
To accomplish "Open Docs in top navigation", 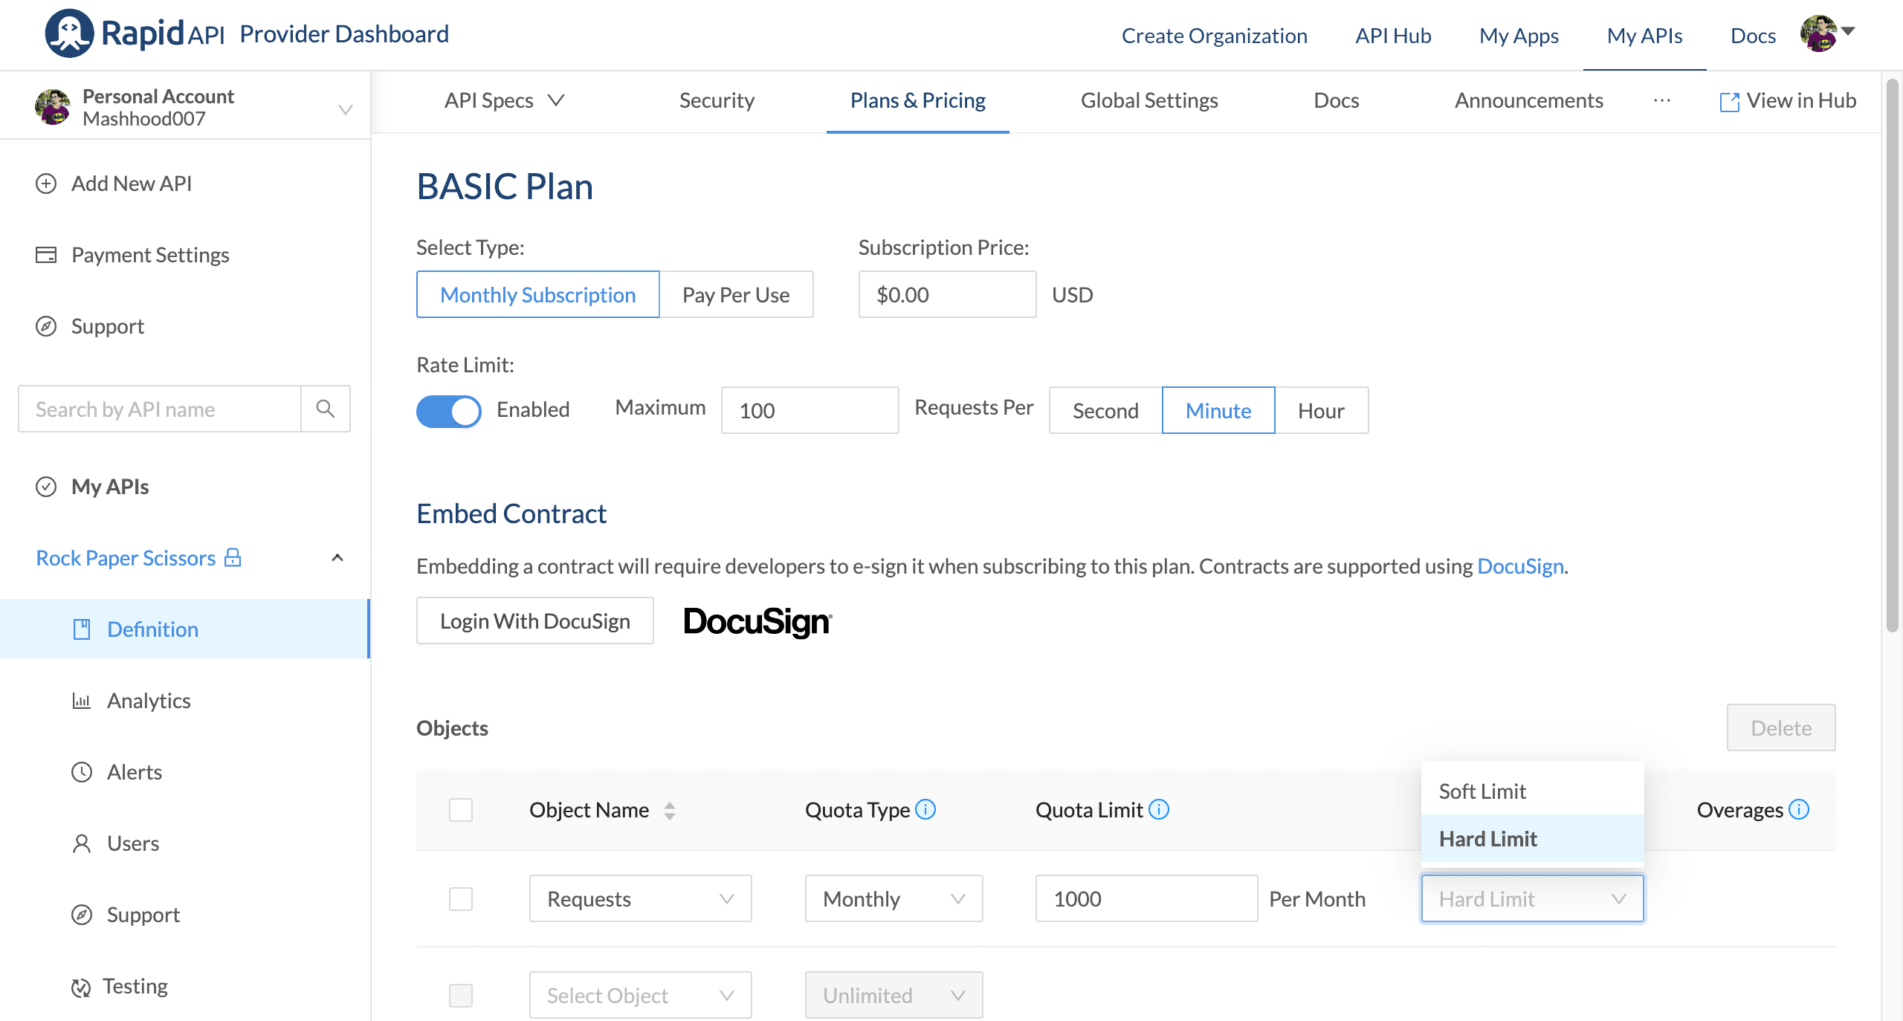I will pyautogui.click(x=1753, y=35).
